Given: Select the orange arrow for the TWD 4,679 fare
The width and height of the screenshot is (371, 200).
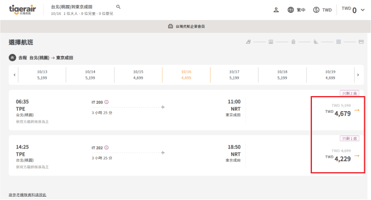Looking at the screenshot, I should pyautogui.click(x=357, y=110).
